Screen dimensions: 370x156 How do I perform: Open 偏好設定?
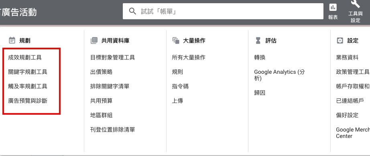347,115
